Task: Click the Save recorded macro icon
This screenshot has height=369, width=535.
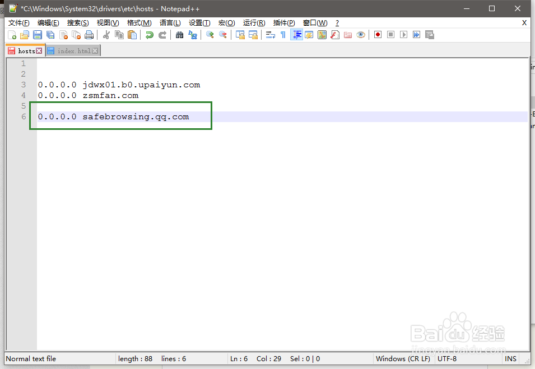Action: click(430, 35)
